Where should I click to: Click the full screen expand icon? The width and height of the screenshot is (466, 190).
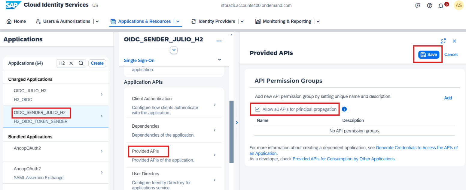point(443,41)
